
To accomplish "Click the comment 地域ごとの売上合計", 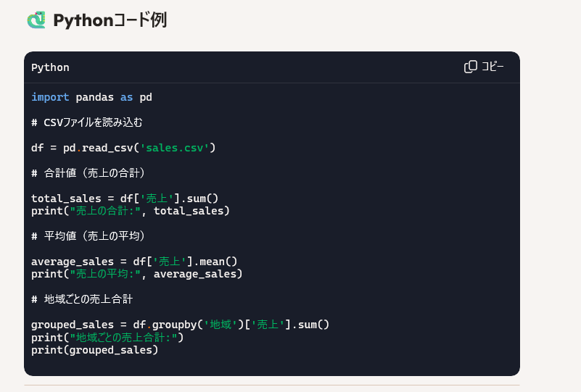I will (82, 299).
